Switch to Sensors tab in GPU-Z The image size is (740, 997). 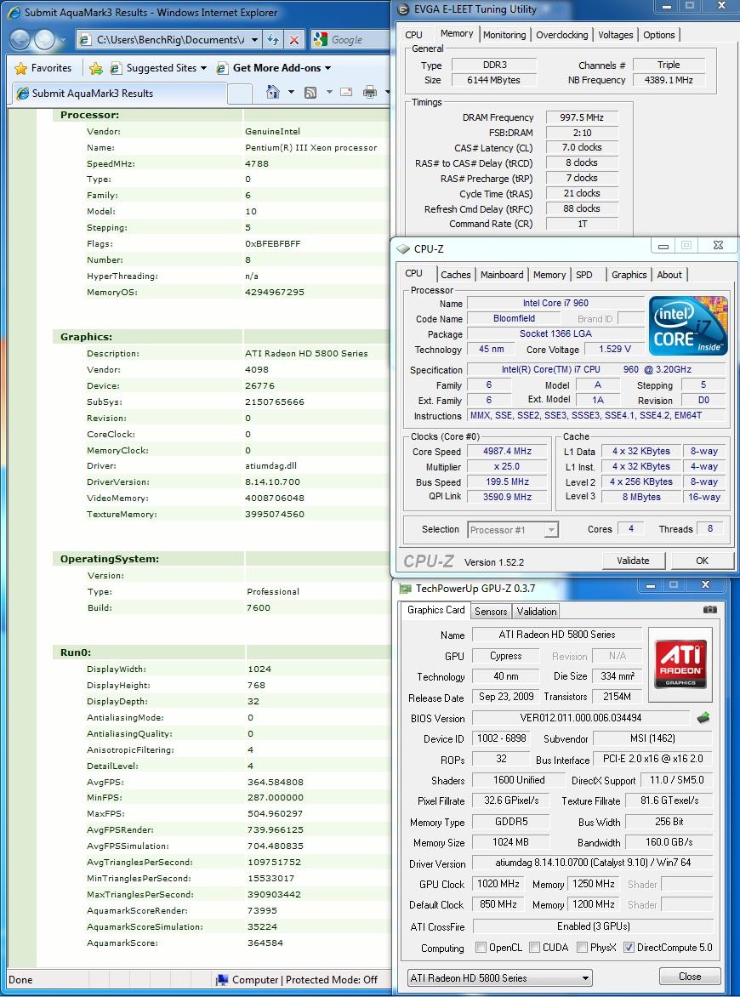tap(491, 611)
